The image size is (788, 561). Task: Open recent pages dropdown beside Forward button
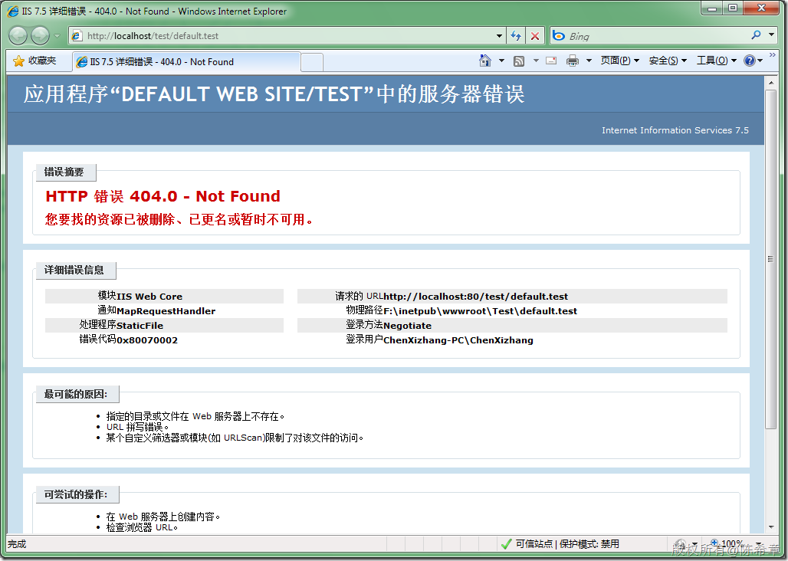click(57, 36)
